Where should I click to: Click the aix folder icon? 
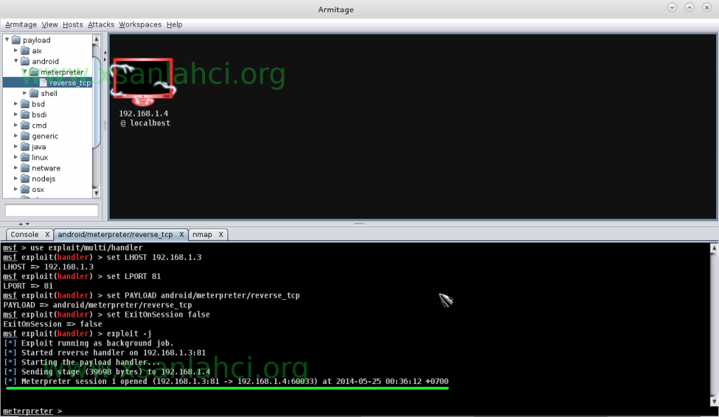(25, 50)
